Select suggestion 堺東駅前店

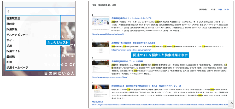point(33,19)
